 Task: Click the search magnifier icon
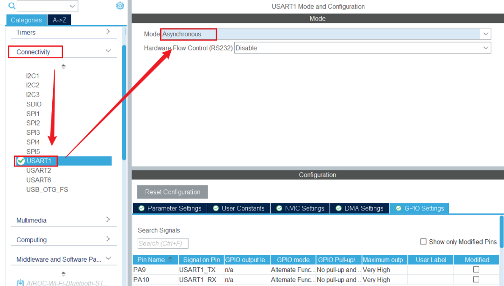tap(12, 6)
